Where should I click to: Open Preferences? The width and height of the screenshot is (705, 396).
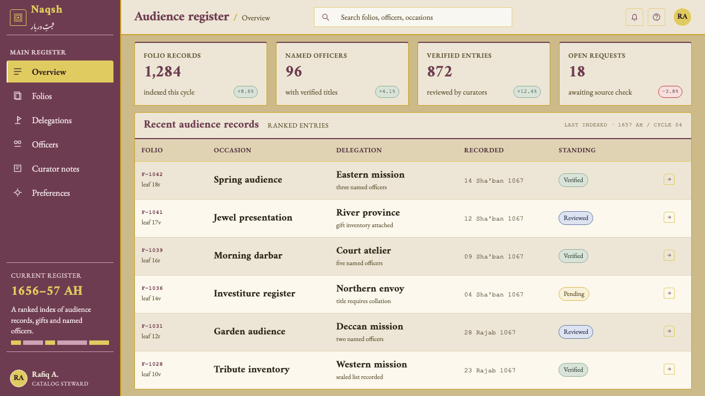click(60, 193)
